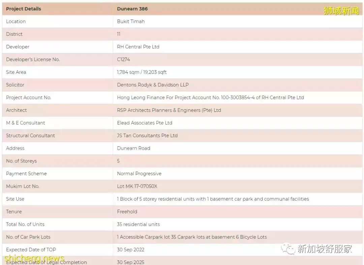Select 'Elead Associates Pte Ltd' value
The image size is (364, 265).
coord(145,123)
